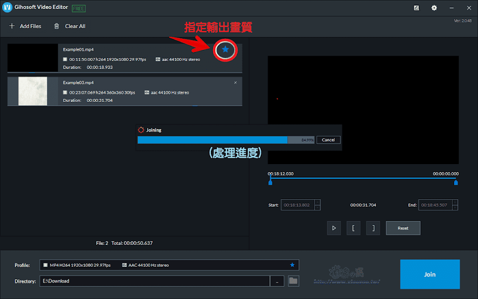Click the video preview area
Image resolution: width=478 pixels, height=299 pixels.
[x=363, y=110]
